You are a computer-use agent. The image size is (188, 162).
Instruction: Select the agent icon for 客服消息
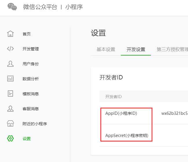pos(10,109)
